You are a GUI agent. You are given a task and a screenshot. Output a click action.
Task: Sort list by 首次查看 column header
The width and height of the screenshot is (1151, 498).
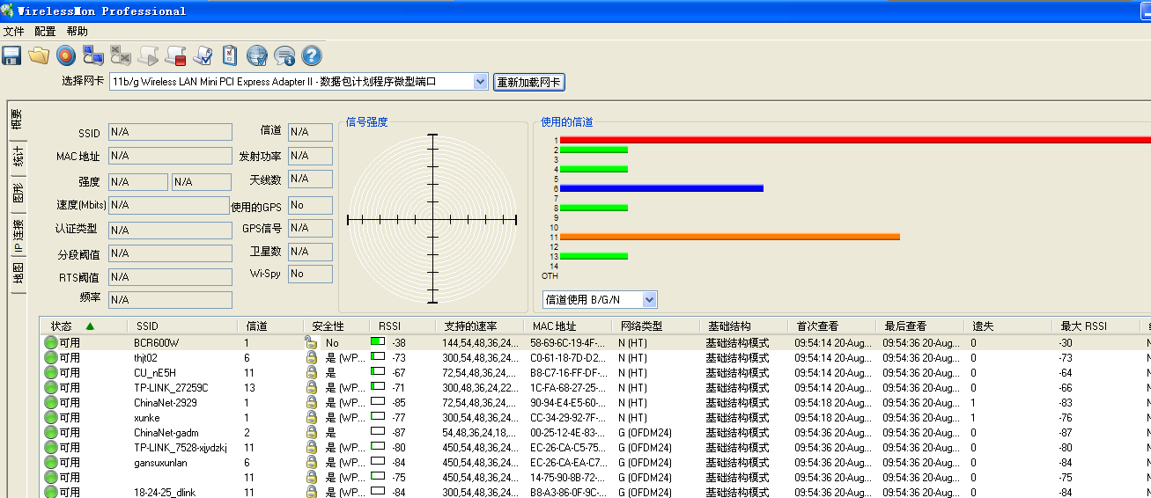point(832,326)
